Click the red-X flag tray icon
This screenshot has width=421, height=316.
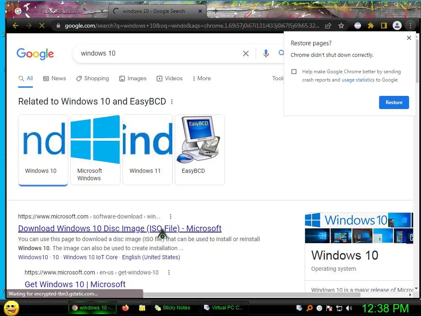[329, 308]
